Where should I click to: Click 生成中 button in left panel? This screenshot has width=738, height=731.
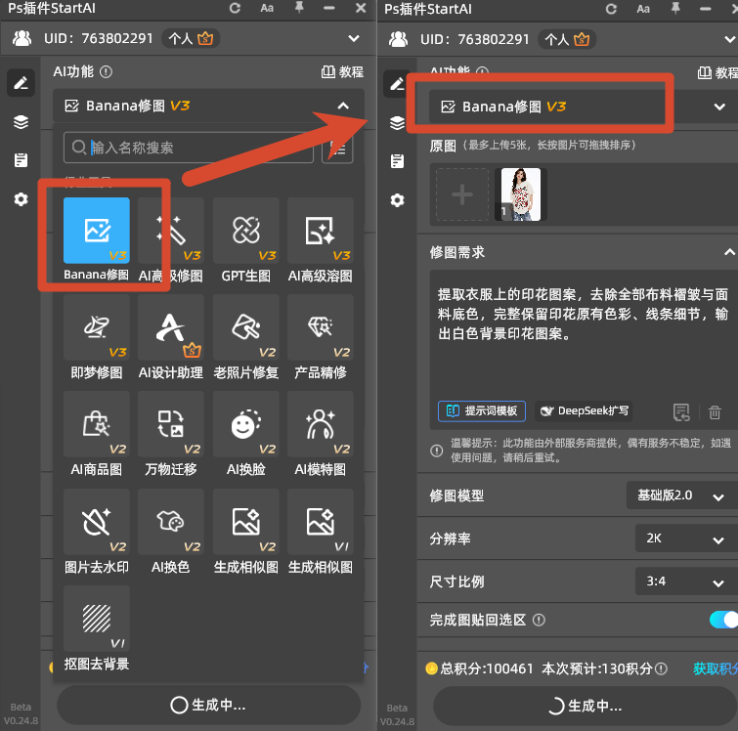pos(208,705)
